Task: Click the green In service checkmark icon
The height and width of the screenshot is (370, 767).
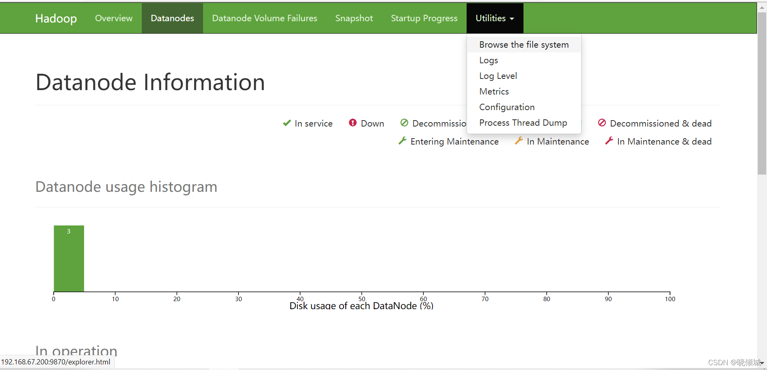Action: pos(287,123)
